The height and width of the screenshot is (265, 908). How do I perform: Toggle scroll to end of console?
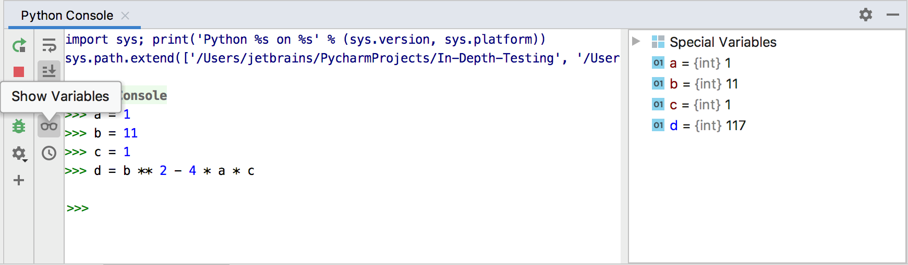click(49, 71)
